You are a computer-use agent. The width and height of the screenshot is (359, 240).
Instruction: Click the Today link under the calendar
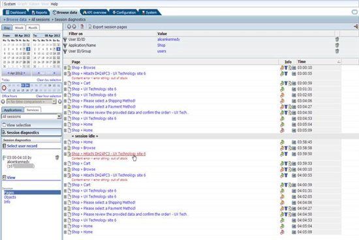[x=6, y=80]
